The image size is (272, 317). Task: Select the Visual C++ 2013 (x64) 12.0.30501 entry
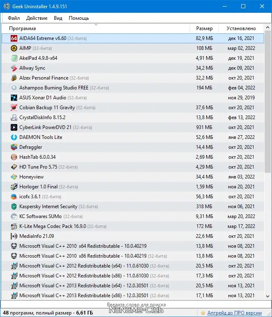(84, 286)
